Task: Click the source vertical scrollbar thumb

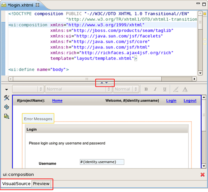Action: [200, 22]
